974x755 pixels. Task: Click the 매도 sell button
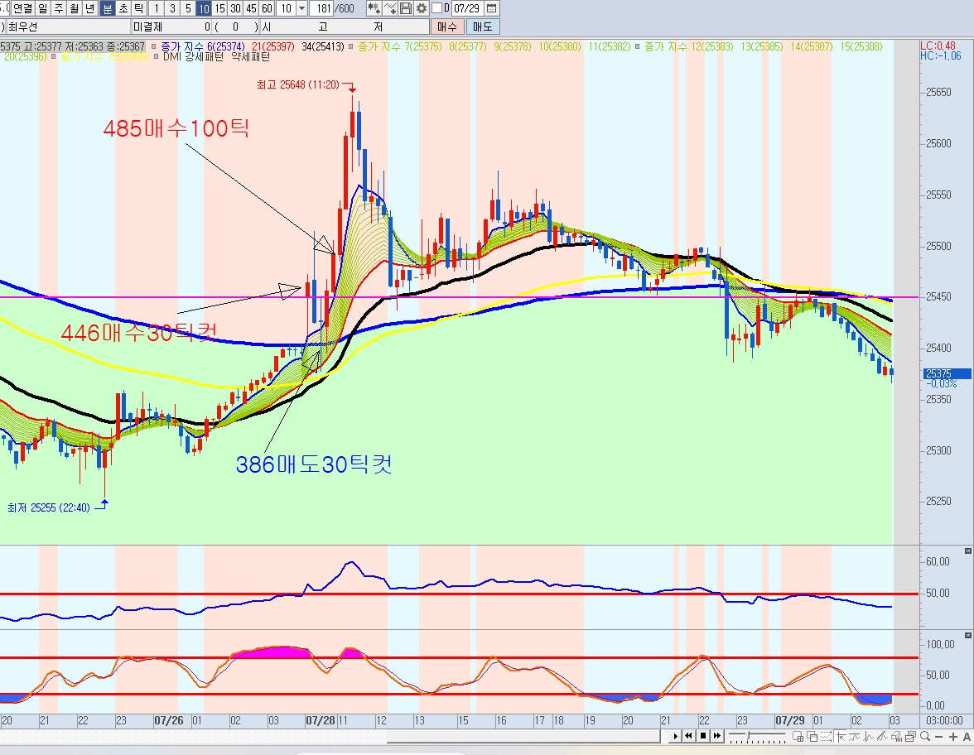[482, 26]
